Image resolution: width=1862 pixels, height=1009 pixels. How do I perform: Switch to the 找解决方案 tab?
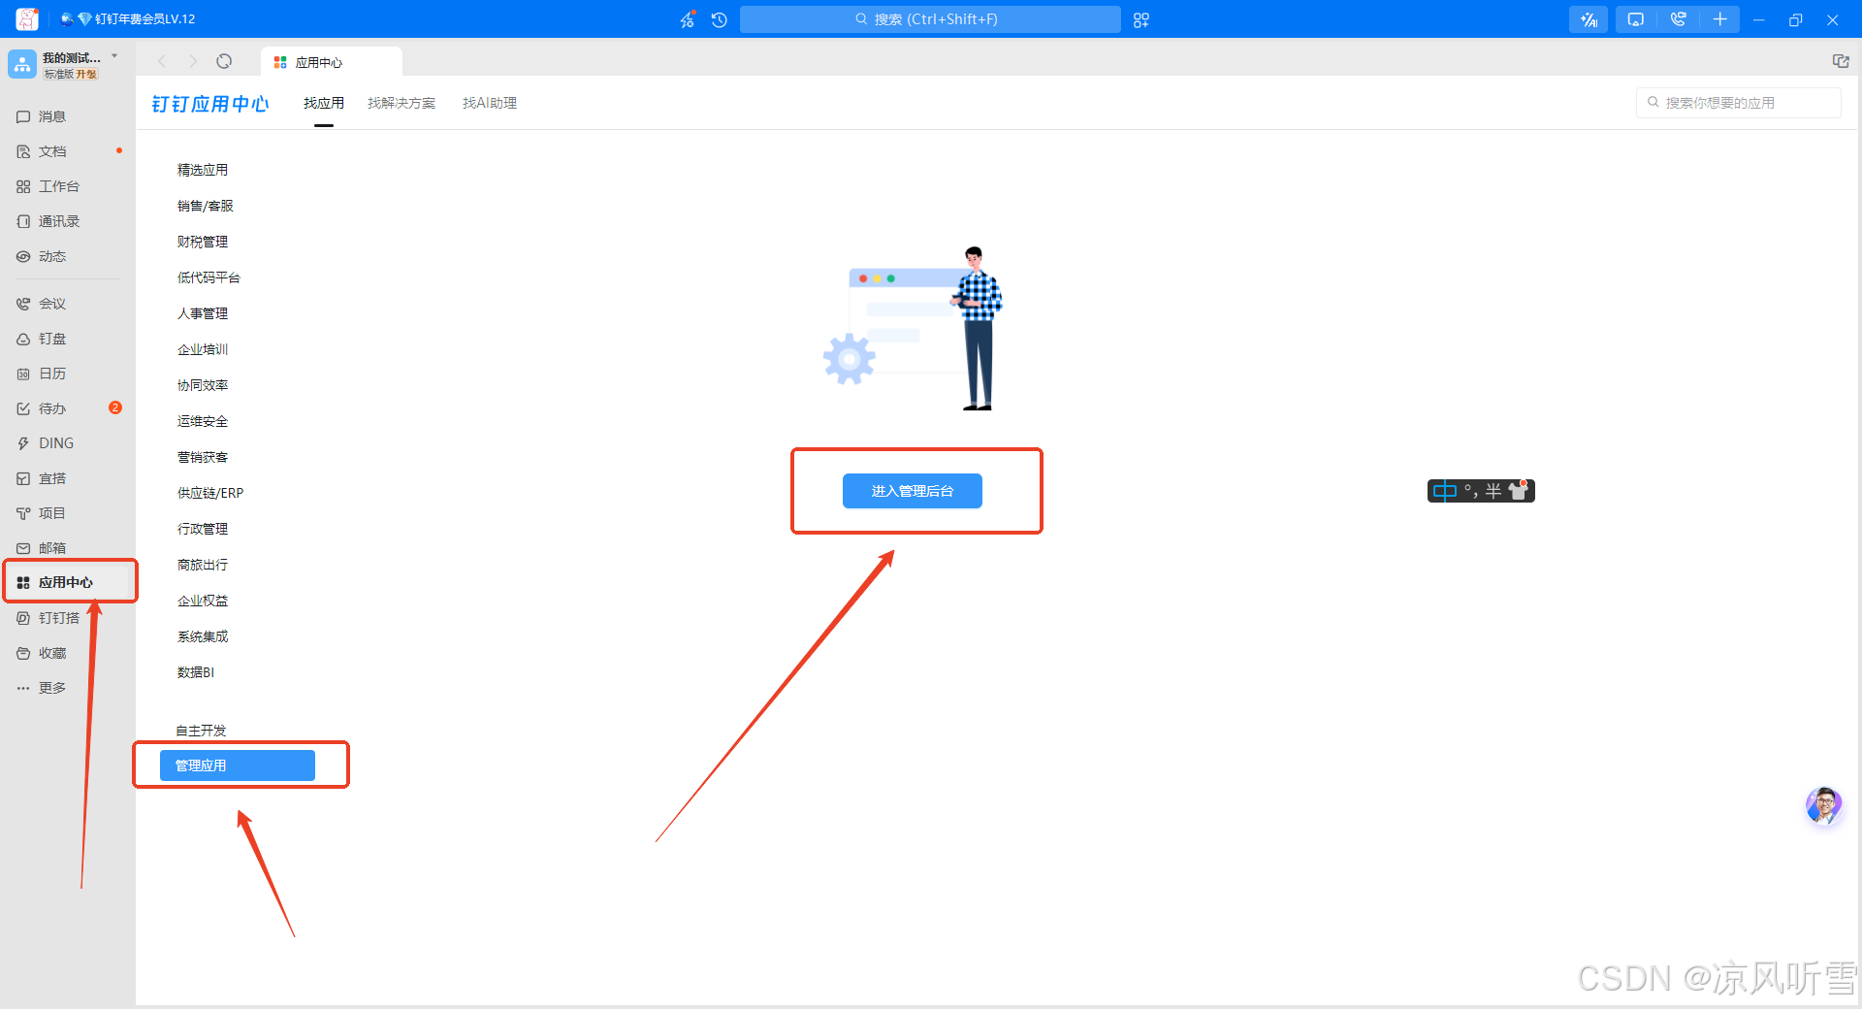(401, 103)
